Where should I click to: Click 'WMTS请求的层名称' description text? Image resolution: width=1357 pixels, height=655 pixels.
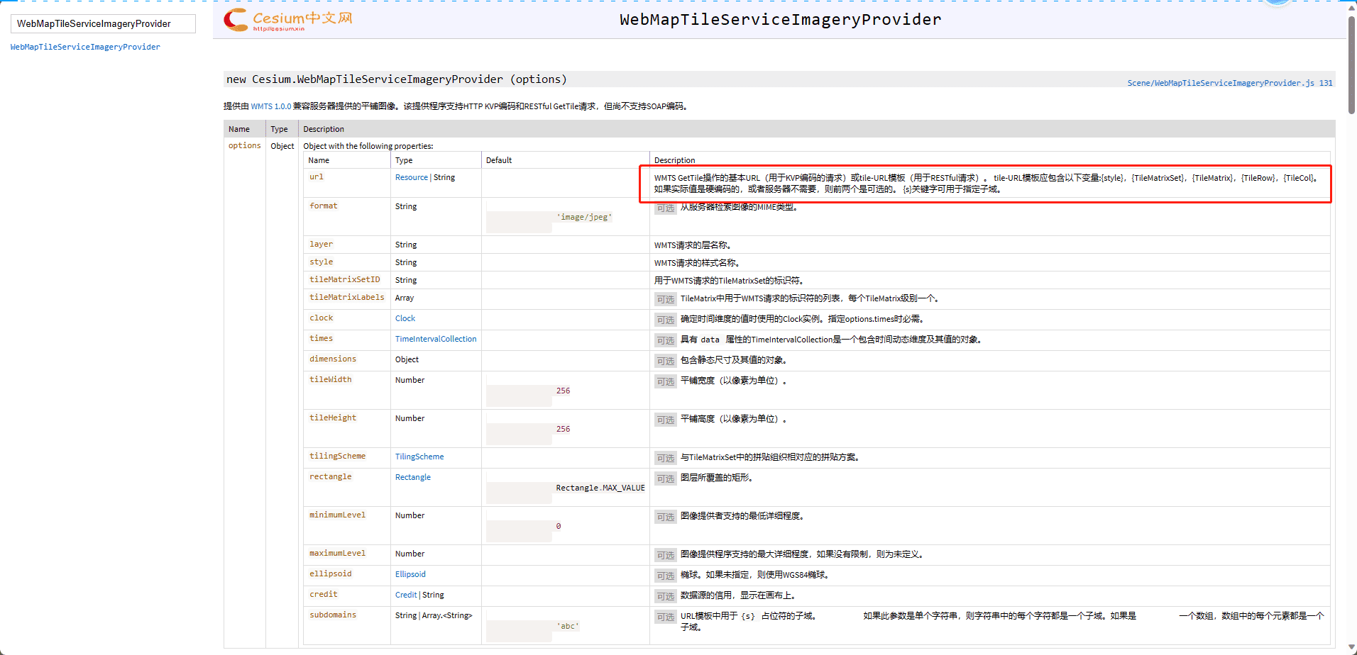693,245
